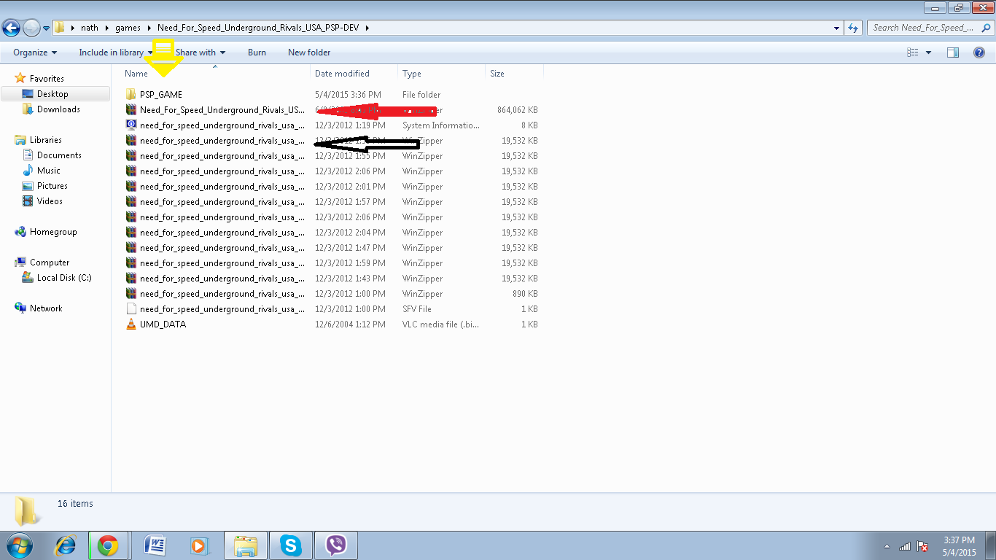Open Skype from the taskbar
The height and width of the screenshot is (560, 996).
click(291, 545)
